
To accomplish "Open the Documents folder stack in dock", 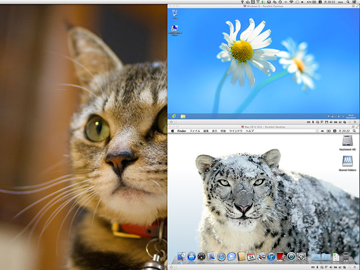I will pyautogui.click(x=326, y=257).
